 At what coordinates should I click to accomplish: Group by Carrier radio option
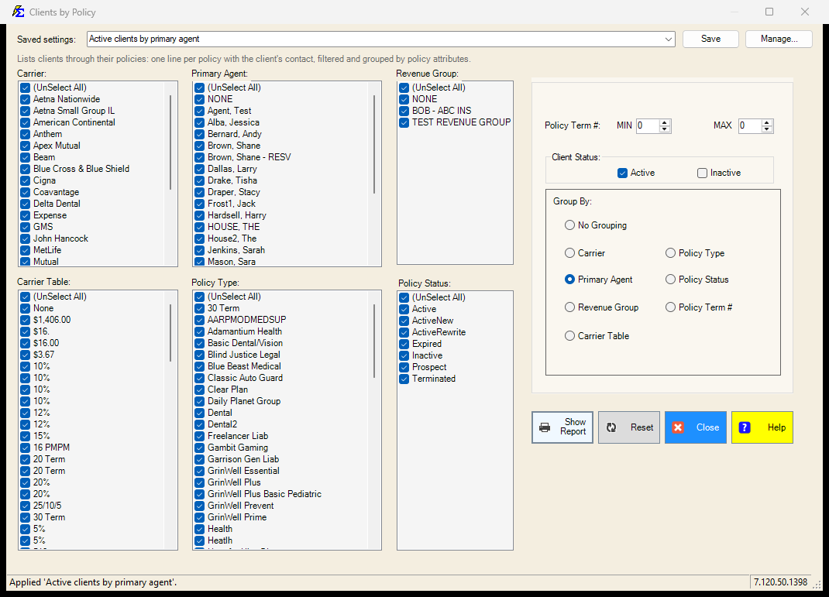[x=569, y=253]
